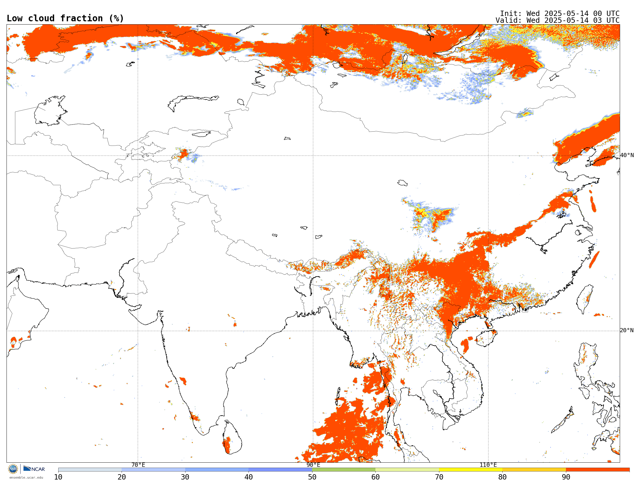Image resolution: width=639 pixels, height=481 pixels.
Task: Click the 110°E longitude label
Action: tap(488, 465)
